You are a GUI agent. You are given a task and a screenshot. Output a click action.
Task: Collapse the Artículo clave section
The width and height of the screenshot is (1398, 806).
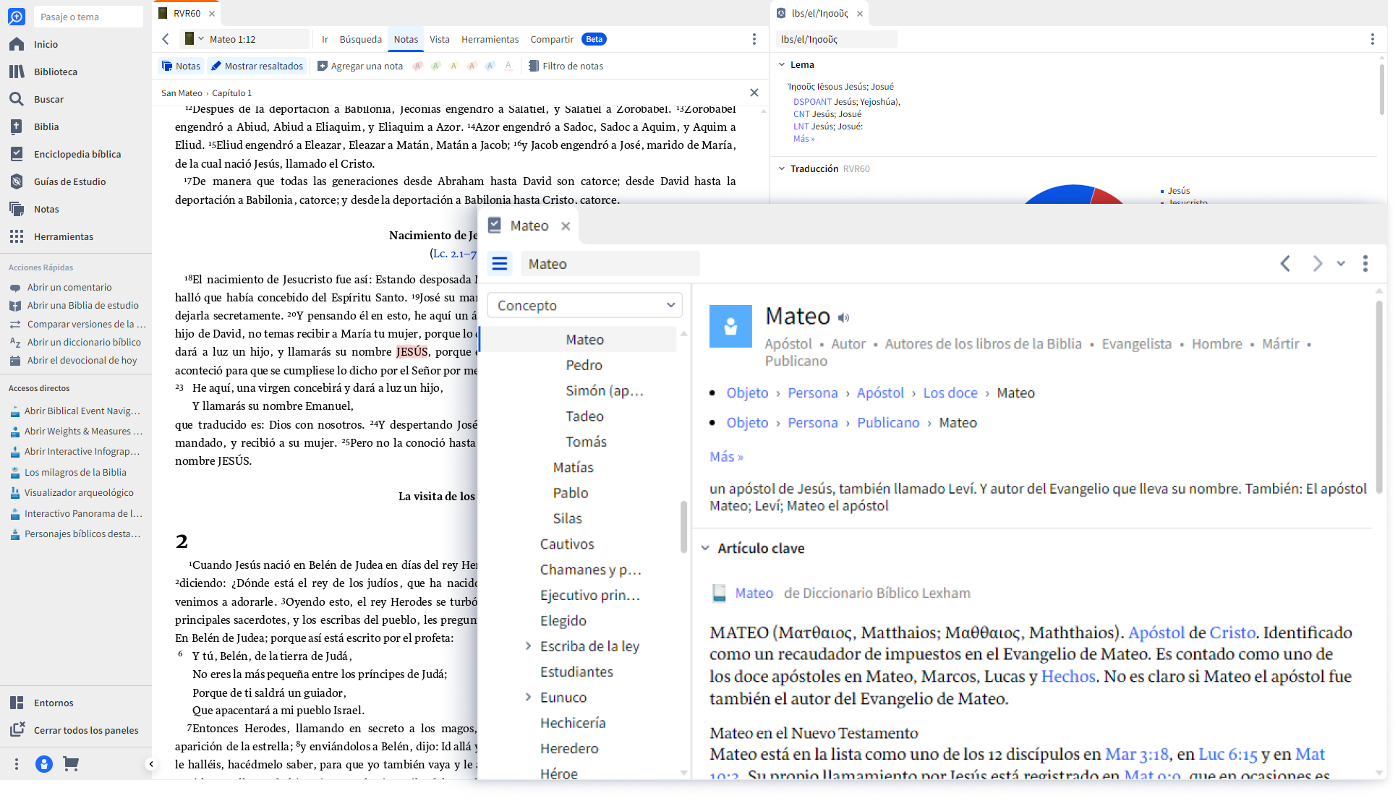tap(705, 549)
